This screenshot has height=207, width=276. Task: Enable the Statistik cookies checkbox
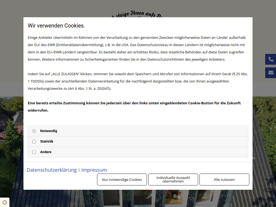click(34, 141)
